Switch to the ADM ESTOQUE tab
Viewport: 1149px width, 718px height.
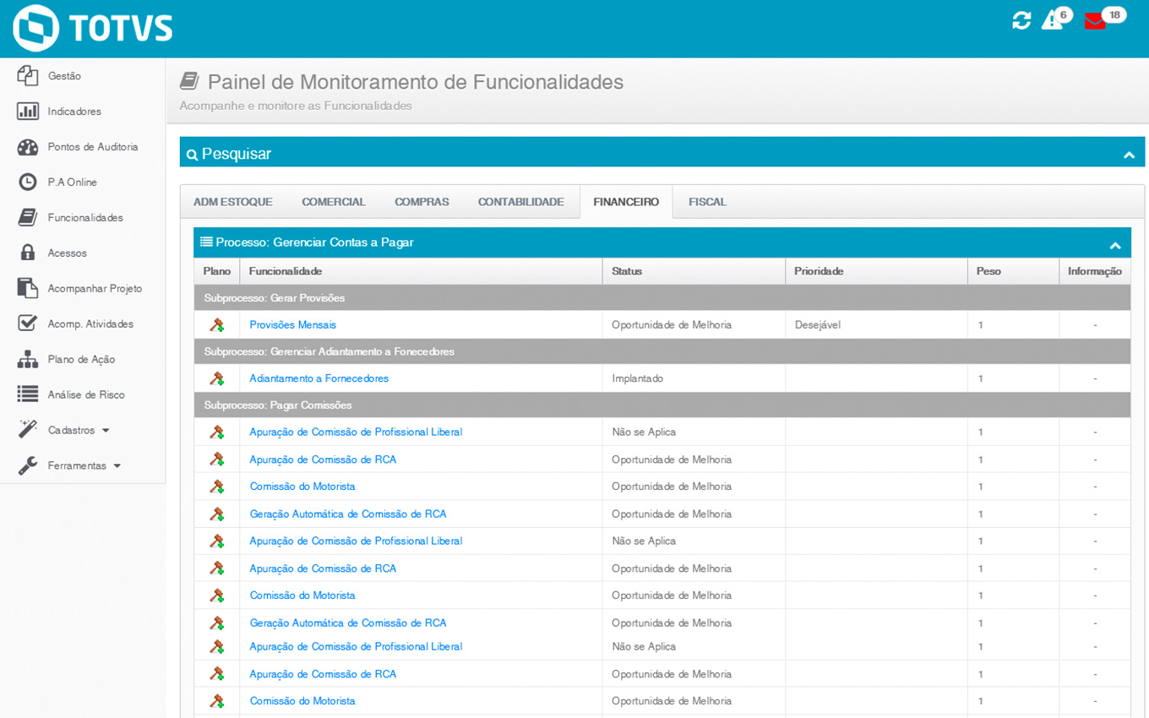(232, 202)
